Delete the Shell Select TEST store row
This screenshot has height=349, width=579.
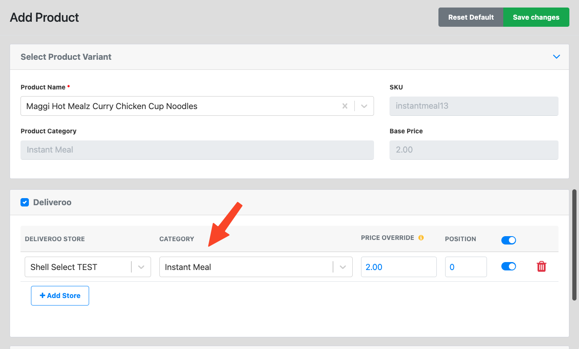(x=541, y=267)
